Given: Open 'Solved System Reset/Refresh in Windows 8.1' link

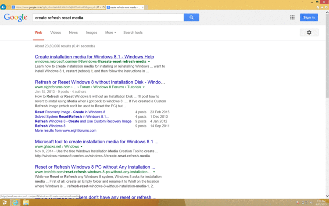Looking at the screenshot, I should coord(72,116).
